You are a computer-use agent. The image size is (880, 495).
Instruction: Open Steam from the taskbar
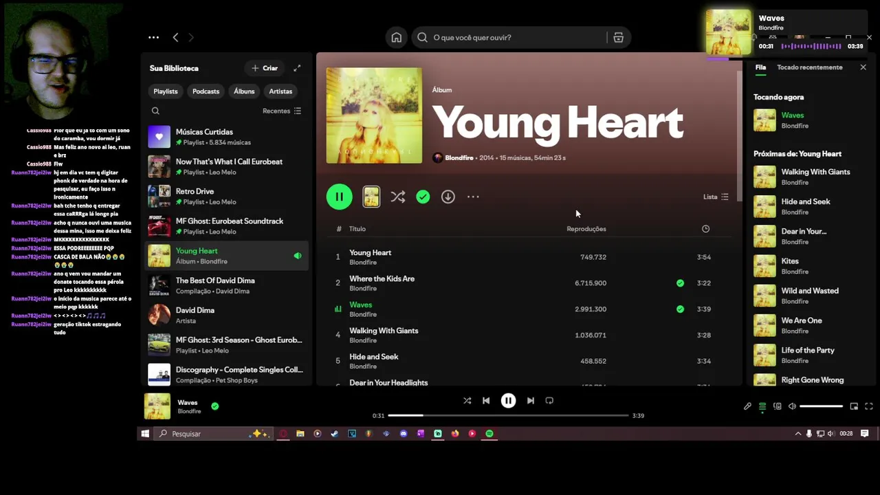tap(335, 434)
